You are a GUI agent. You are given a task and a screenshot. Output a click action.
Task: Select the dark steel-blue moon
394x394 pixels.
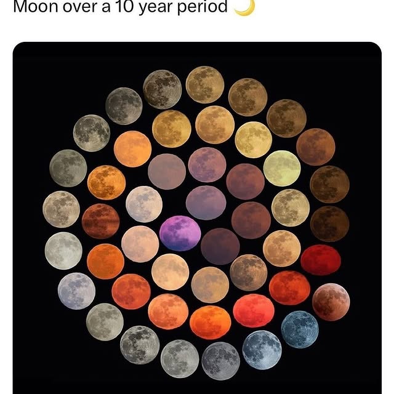tap(300, 329)
